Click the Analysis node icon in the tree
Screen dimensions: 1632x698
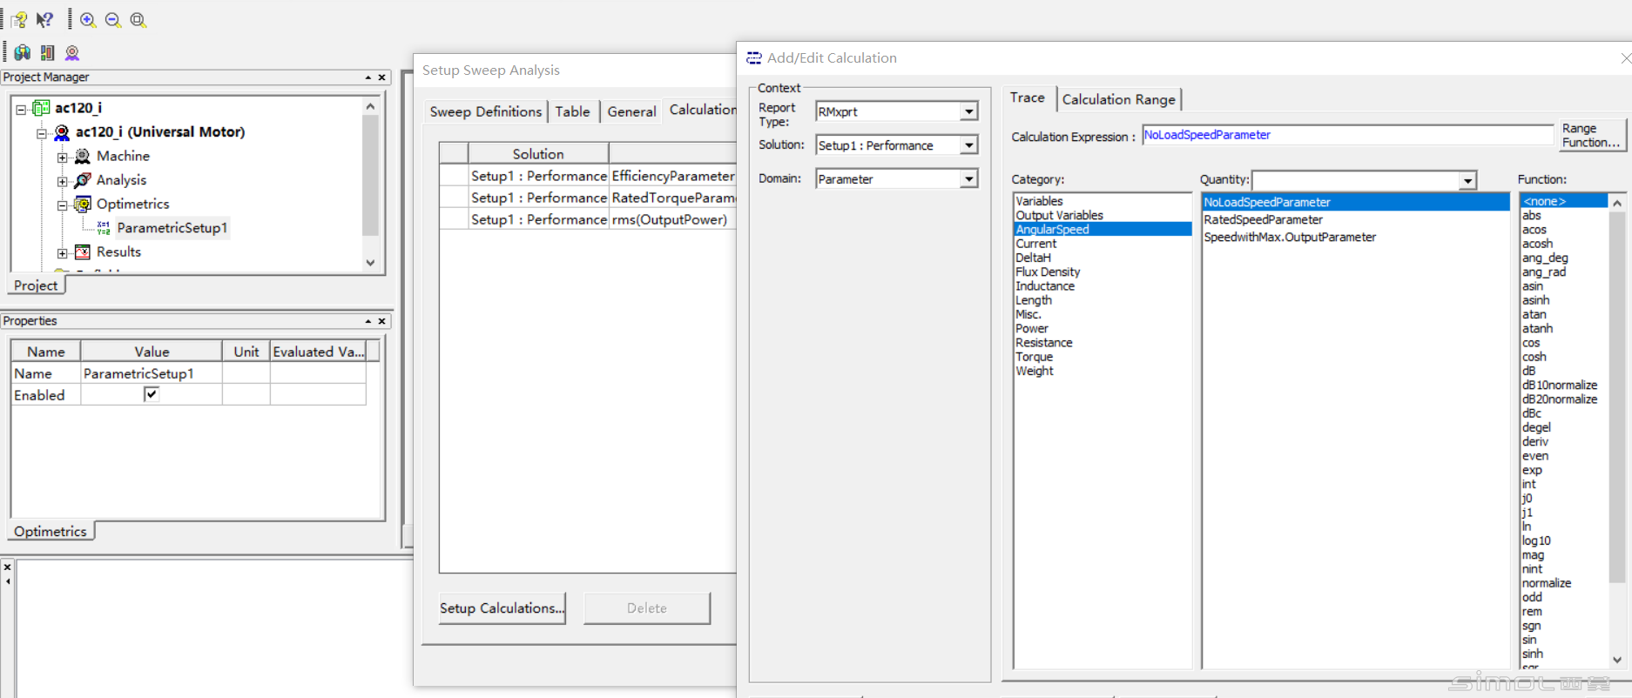(x=83, y=180)
